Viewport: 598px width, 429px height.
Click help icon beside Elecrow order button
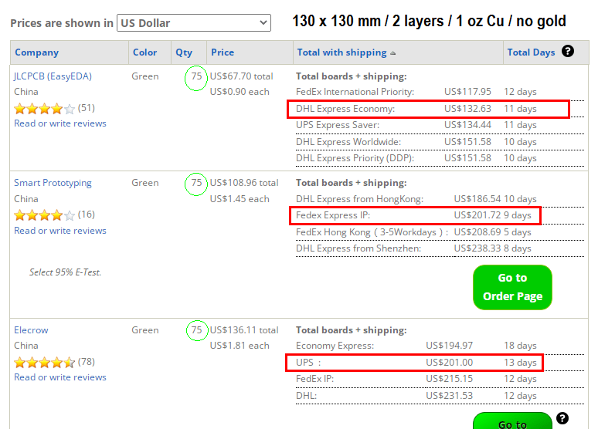coord(562,418)
